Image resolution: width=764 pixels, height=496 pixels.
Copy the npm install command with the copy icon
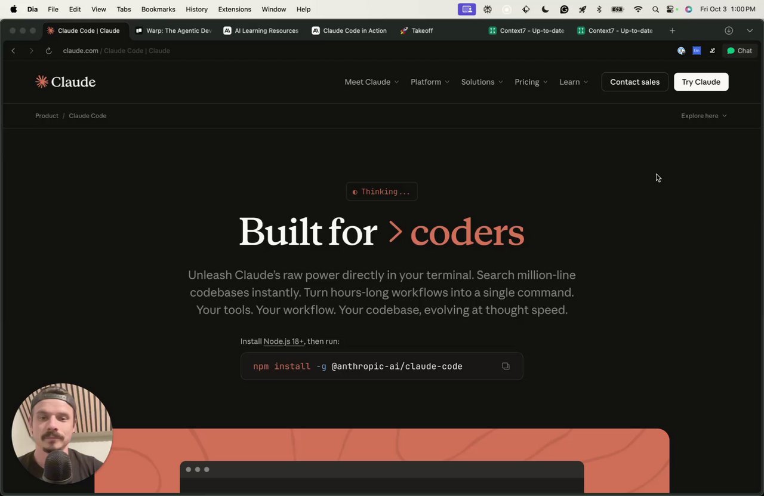(506, 366)
